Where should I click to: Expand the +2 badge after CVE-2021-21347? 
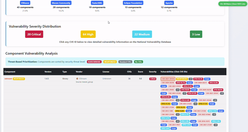[215, 125]
